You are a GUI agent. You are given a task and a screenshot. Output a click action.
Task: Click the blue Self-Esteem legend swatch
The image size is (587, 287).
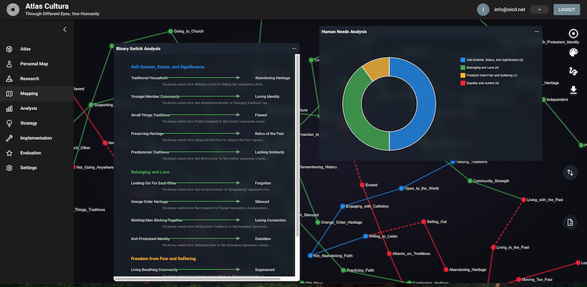click(x=462, y=60)
